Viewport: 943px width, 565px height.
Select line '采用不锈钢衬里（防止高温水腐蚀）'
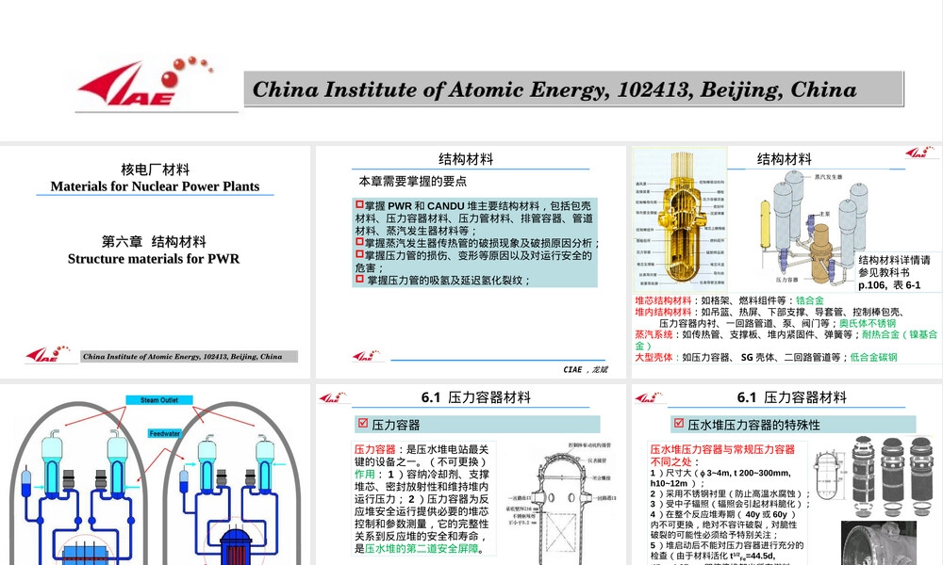[731, 493]
